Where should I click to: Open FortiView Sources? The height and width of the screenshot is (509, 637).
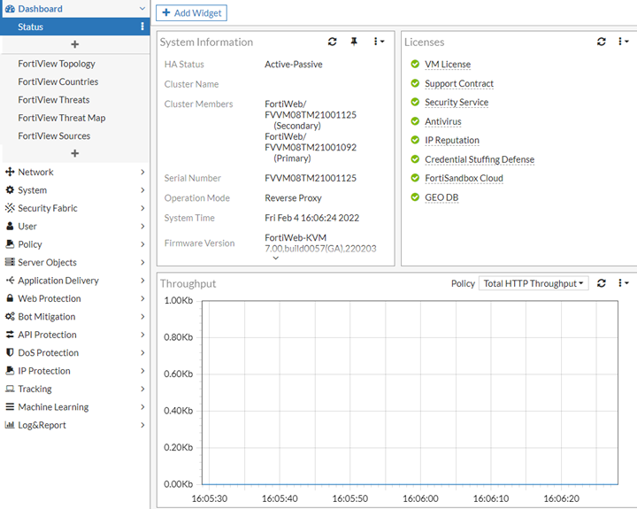(x=54, y=135)
